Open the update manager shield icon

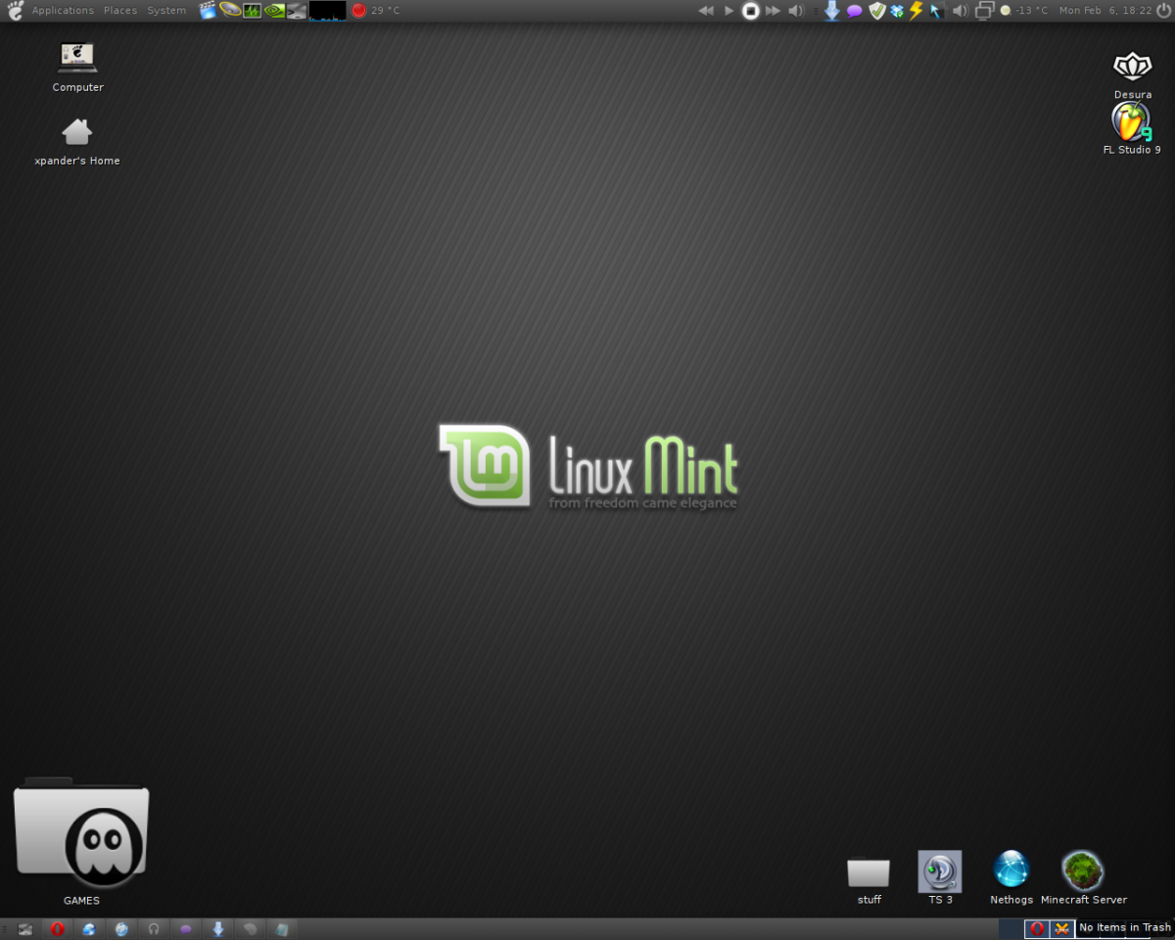(876, 11)
